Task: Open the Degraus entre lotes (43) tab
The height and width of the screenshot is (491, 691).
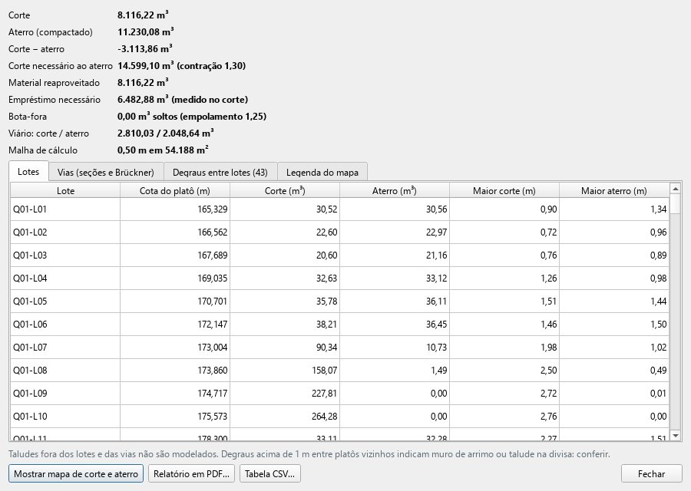Action: [220, 172]
